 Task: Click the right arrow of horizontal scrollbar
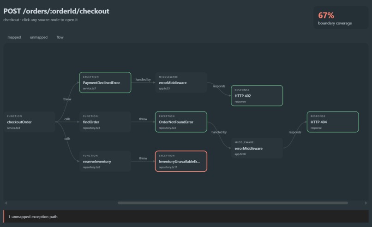[366, 203]
